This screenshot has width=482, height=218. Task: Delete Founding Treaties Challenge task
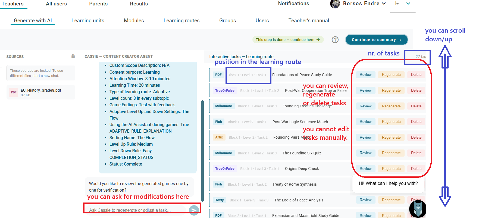pos(416,106)
